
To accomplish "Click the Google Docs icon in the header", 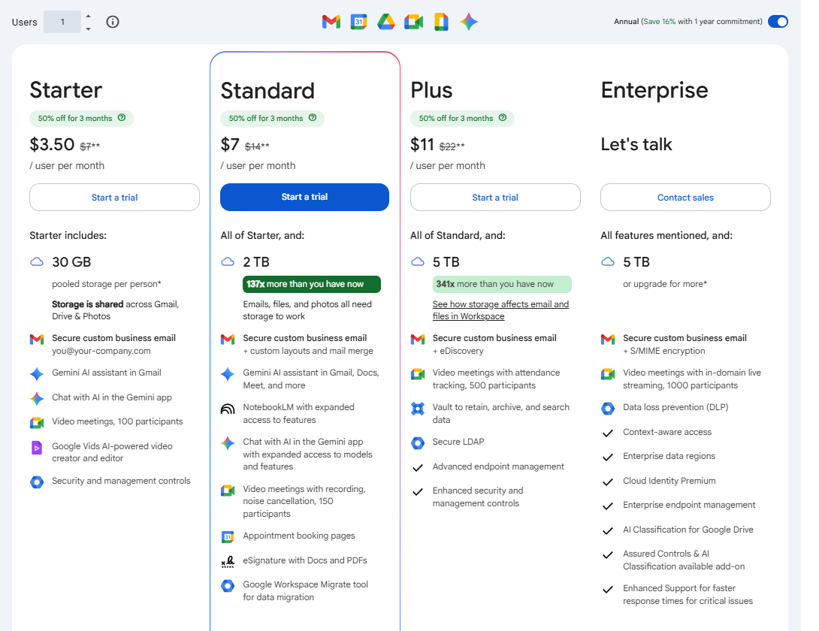I will coord(441,22).
